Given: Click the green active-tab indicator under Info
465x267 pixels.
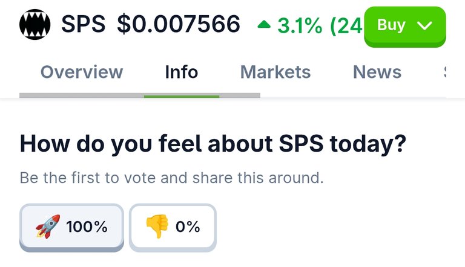Looking at the screenshot, I should [x=182, y=97].
